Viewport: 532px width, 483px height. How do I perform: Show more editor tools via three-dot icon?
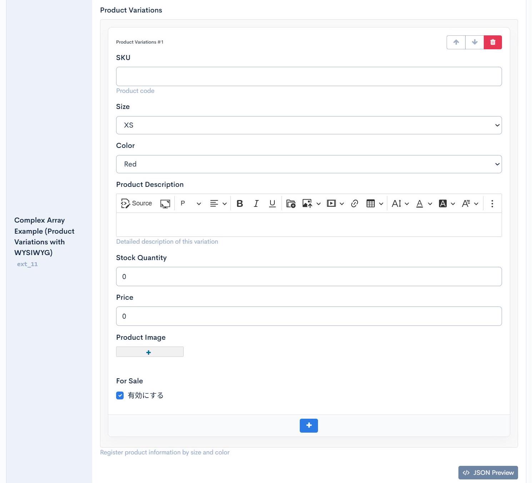[492, 204]
